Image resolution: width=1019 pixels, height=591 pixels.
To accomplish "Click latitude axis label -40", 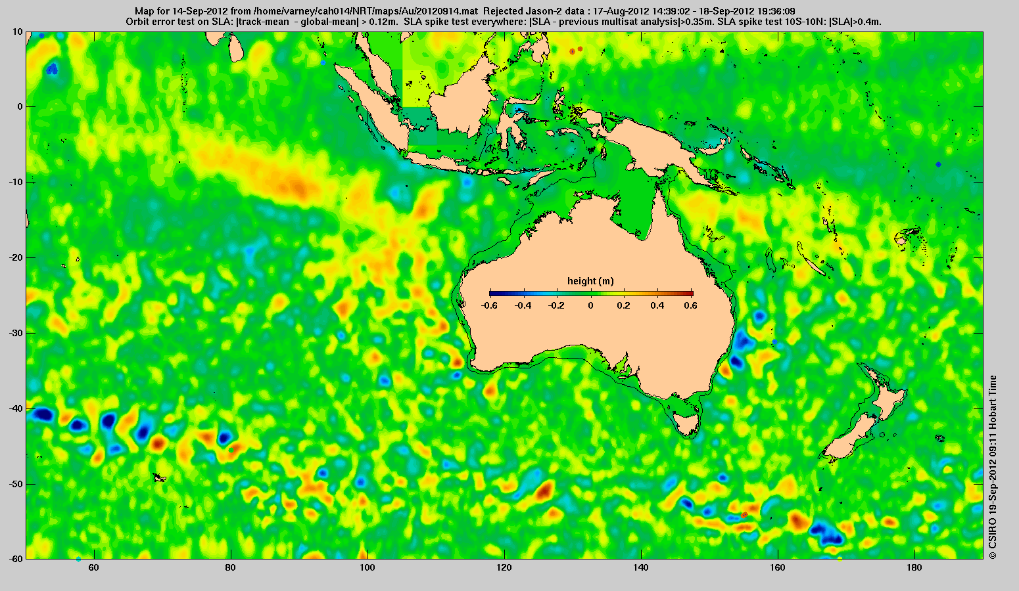I will click(x=16, y=408).
